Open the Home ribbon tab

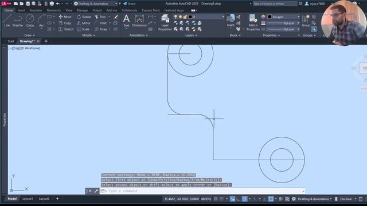point(9,10)
